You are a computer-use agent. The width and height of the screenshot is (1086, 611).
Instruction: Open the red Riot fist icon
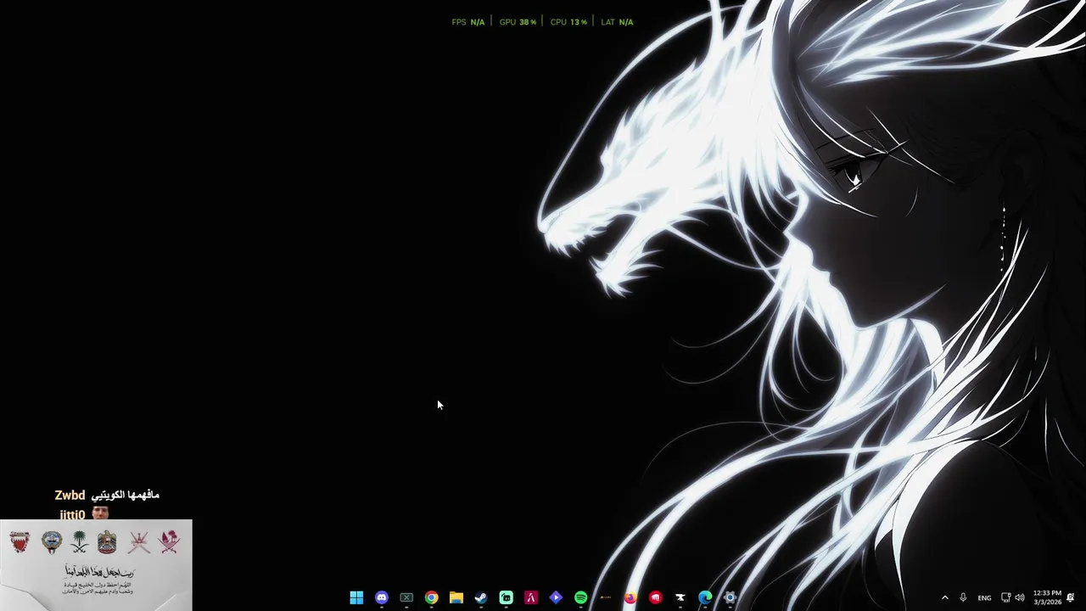coord(655,597)
